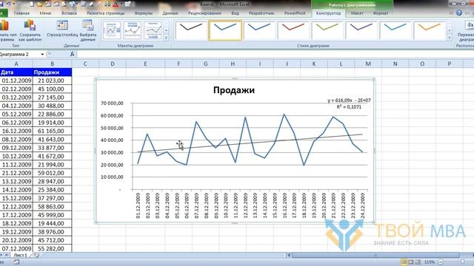Expand the chart styles gallery
Viewport: 474px width, 266px height.
point(450,38)
